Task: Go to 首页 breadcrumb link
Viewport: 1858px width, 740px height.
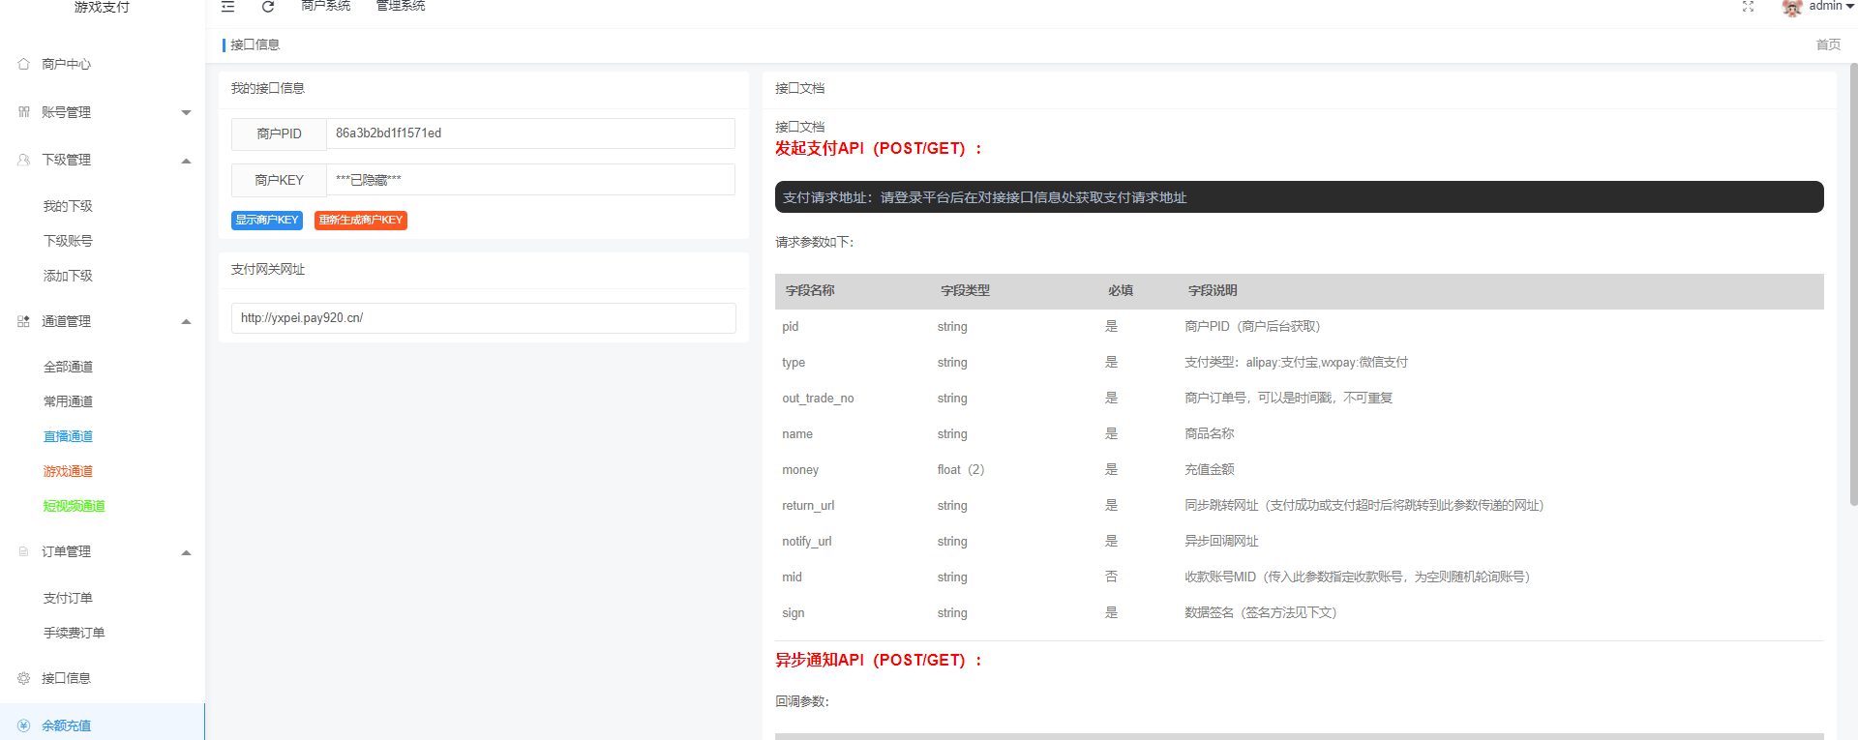Action: click(x=1828, y=44)
